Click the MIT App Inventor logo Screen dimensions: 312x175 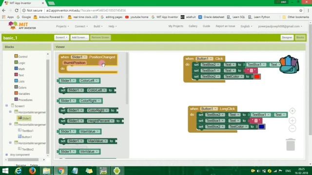click(22, 26)
